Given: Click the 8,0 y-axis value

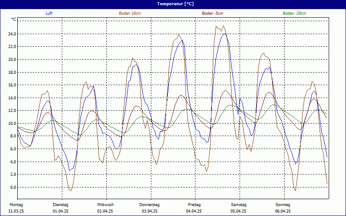Looking at the screenshot, I should coord(13,136).
